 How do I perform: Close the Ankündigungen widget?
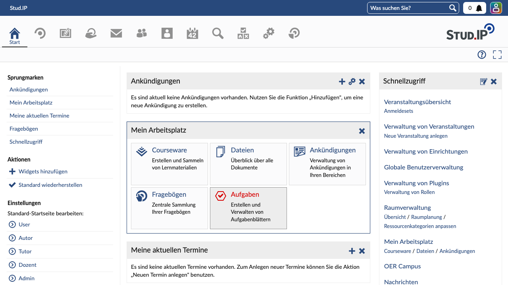click(x=362, y=82)
